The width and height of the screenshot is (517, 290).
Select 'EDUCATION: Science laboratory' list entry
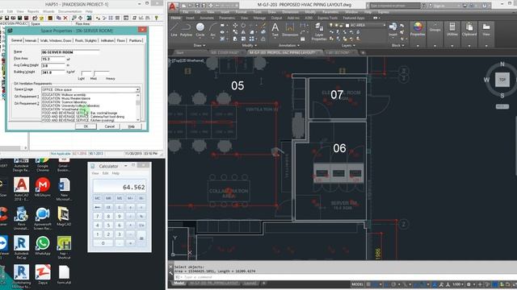click(65, 102)
